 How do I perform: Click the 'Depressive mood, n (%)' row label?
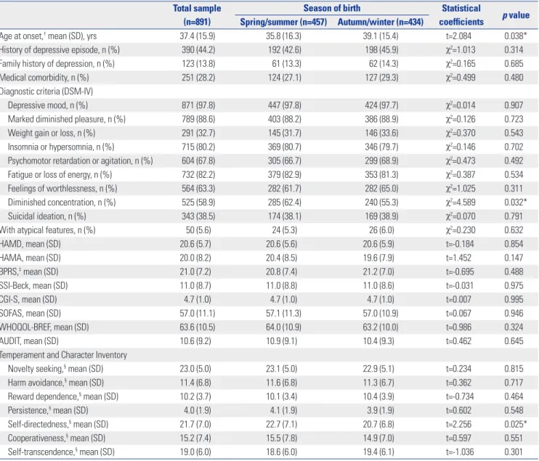[x=48, y=105]
